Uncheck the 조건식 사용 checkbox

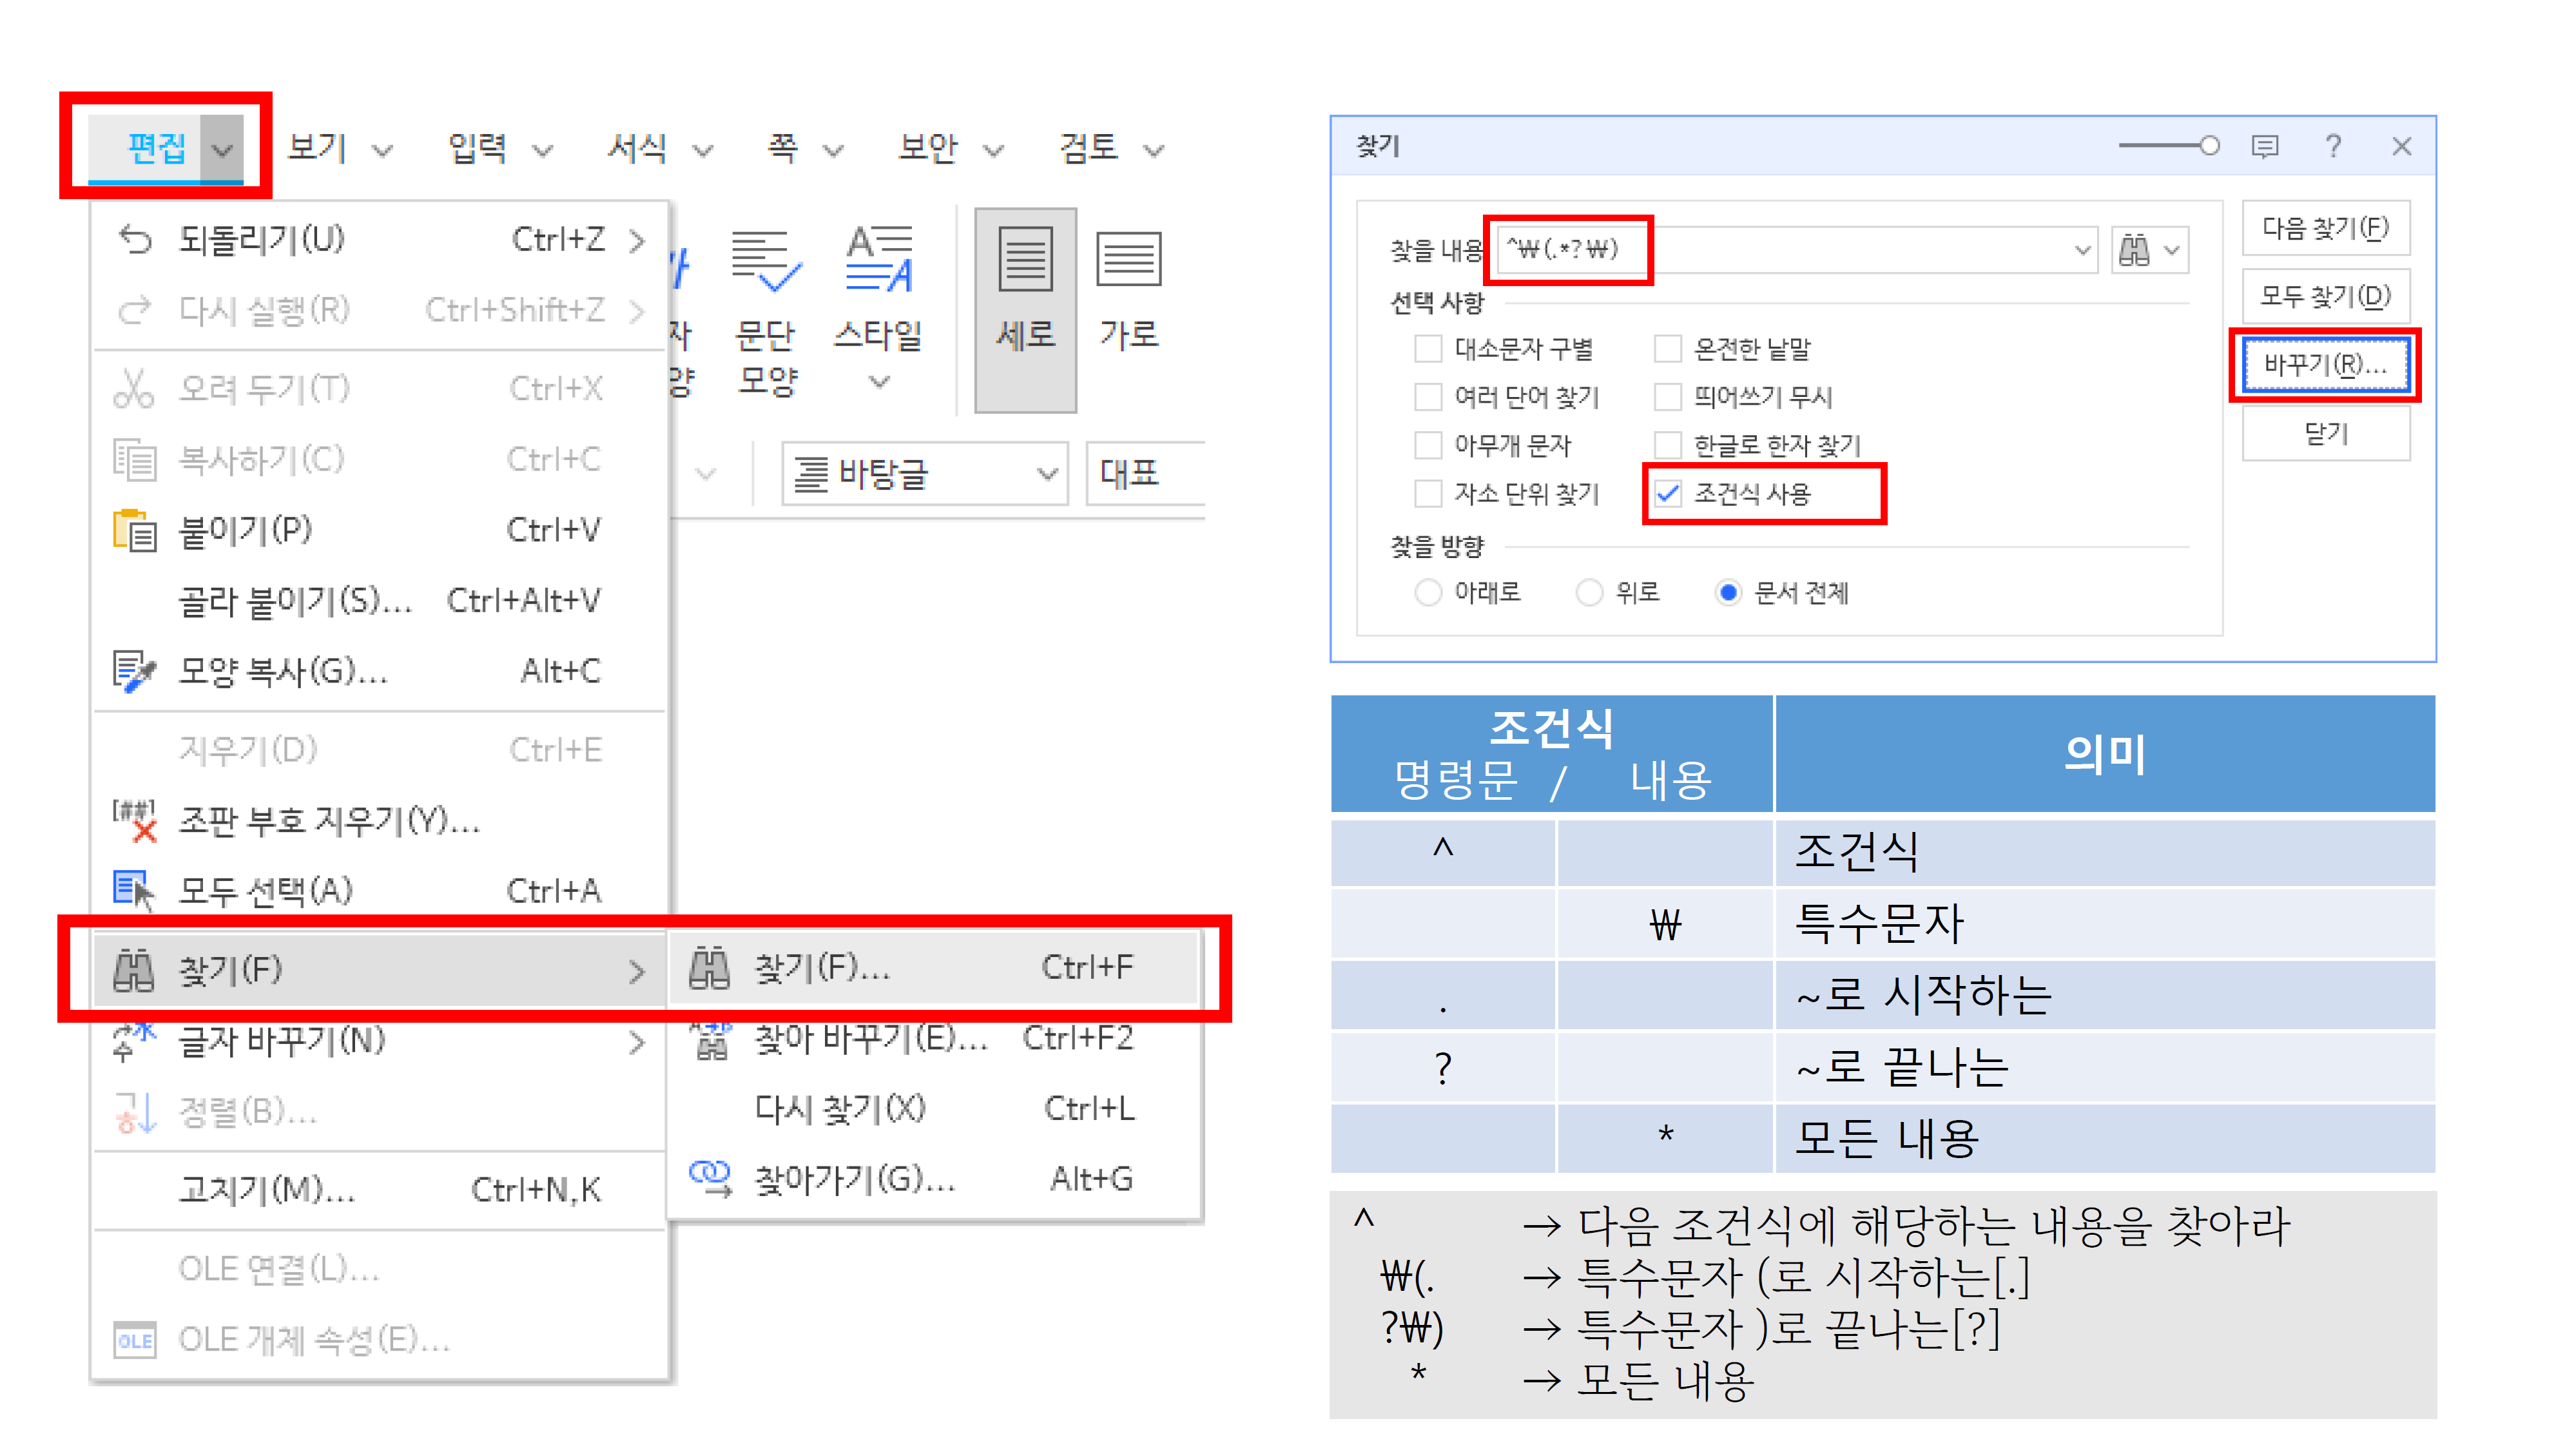(x=1667, y=494)
